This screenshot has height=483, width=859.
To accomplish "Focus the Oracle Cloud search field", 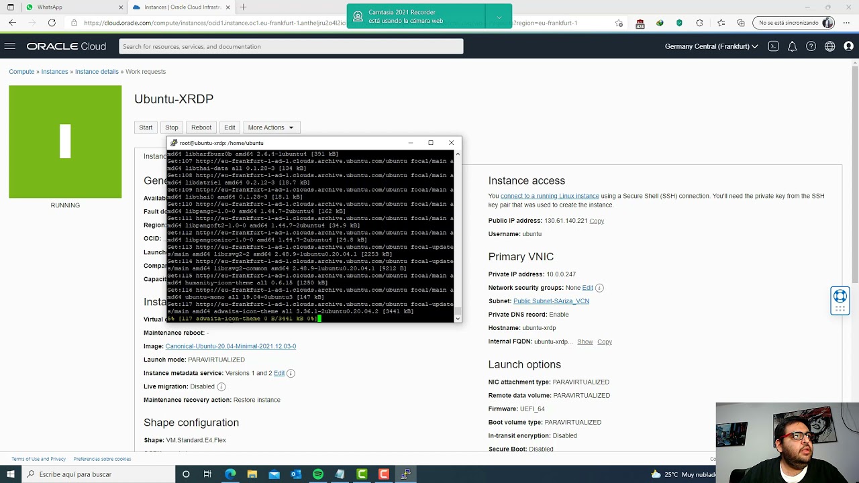I will click(291, 46).
